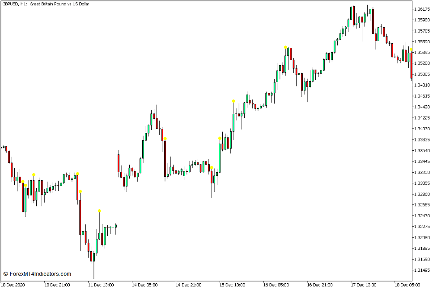Click the yellow signal dot near 1.35590 level
This screenshot has height=290, width=437.
coord(285,47)
